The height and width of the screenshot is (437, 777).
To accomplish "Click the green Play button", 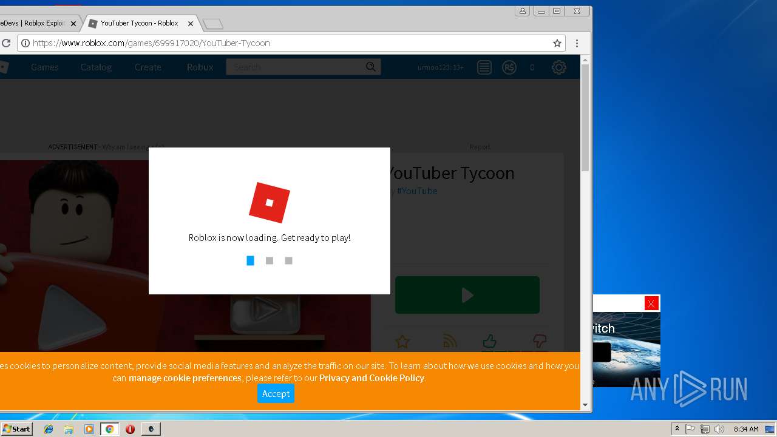I will [x=467, y=295].
